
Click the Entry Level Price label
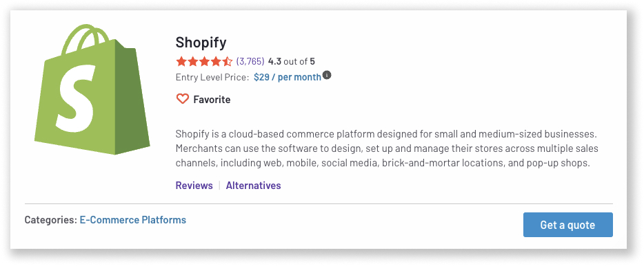(x=212, y=78)
